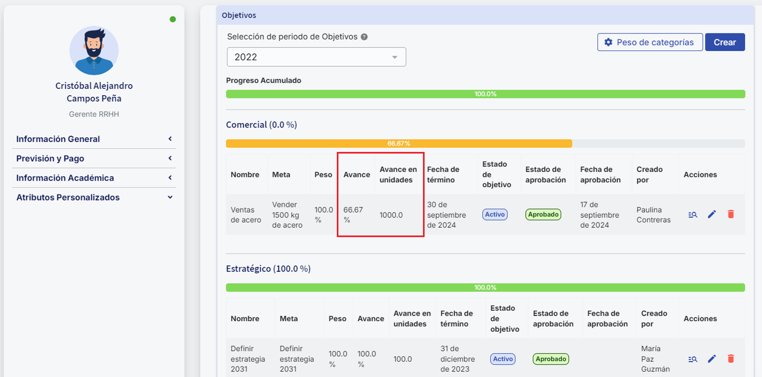The width and height of the screenshot is (762, 377).
Task: Click the help icon beside period selection
Action: pos(364,37)
